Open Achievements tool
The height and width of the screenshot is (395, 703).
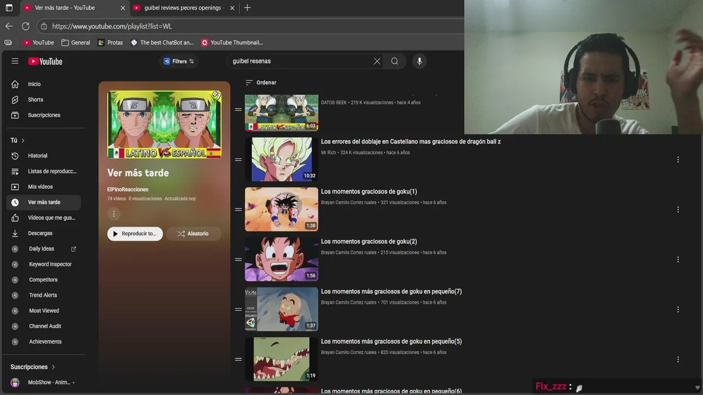[44, 341]
